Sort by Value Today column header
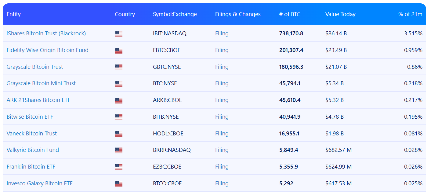431x192 pixels. pos(340,14)
